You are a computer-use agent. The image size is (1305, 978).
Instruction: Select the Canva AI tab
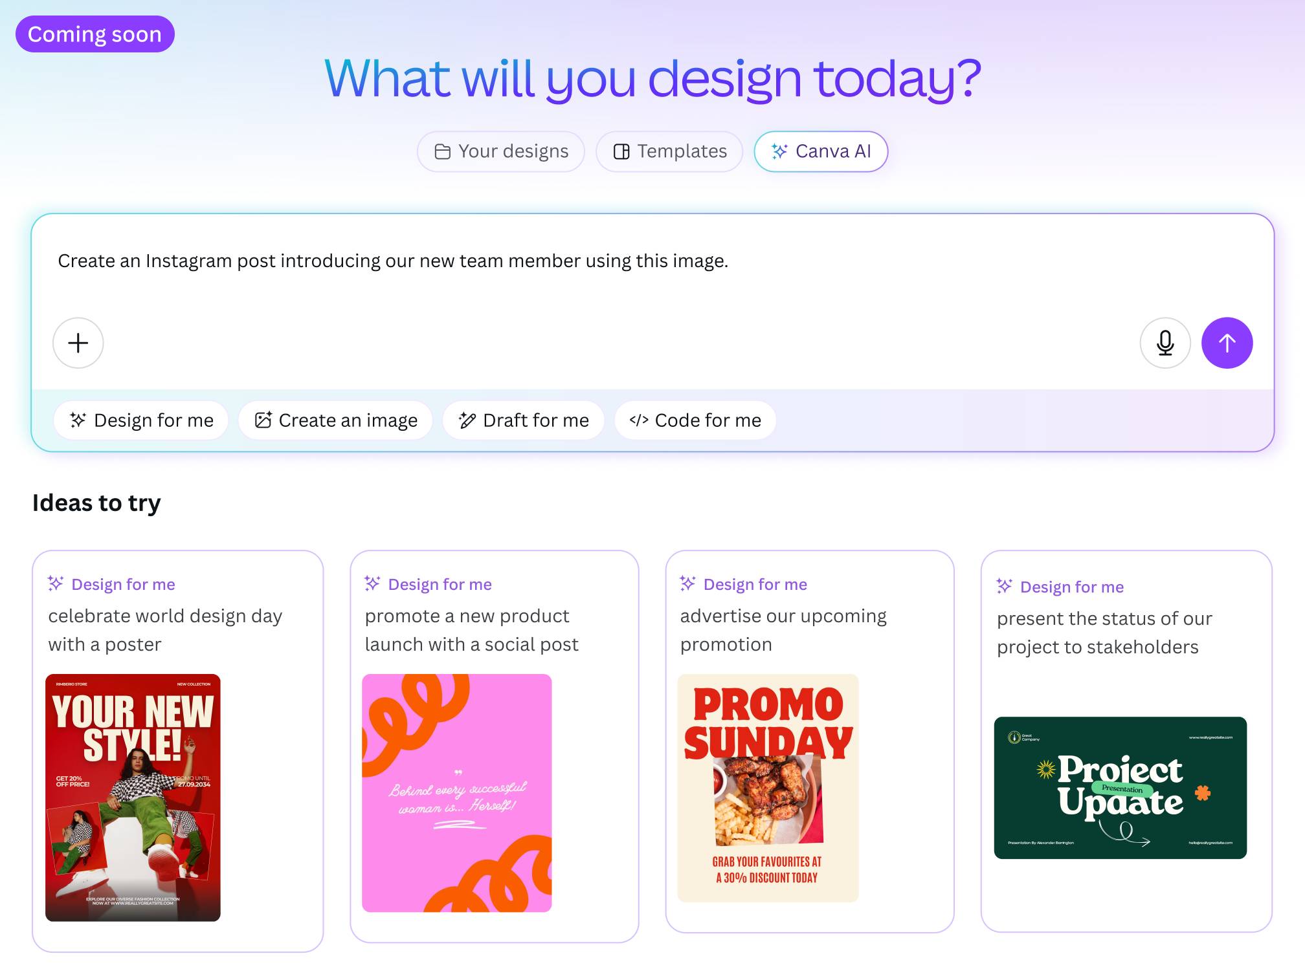point(820,151)
